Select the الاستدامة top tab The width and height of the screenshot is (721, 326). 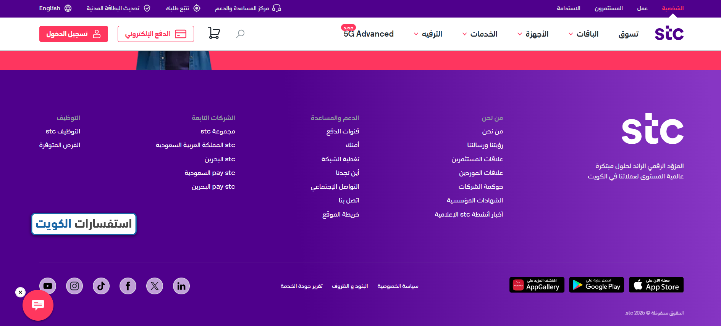[569, 8]
